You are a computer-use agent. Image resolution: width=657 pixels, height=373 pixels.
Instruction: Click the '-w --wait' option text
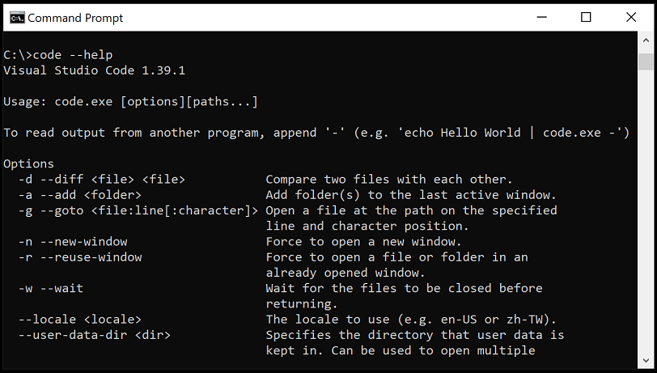(51, 288)
